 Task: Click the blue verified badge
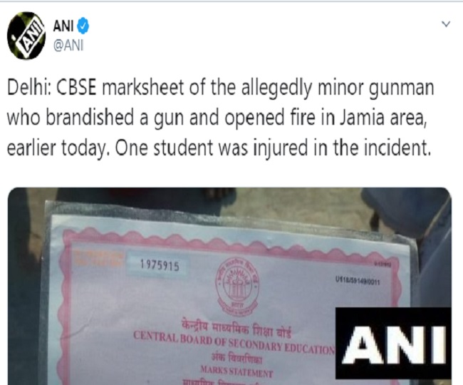83,26
